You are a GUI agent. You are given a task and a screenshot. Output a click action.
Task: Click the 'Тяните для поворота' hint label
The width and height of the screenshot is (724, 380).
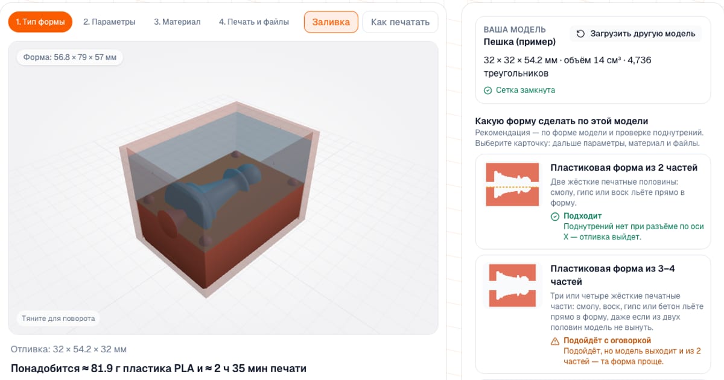click(x=59, y=318)
